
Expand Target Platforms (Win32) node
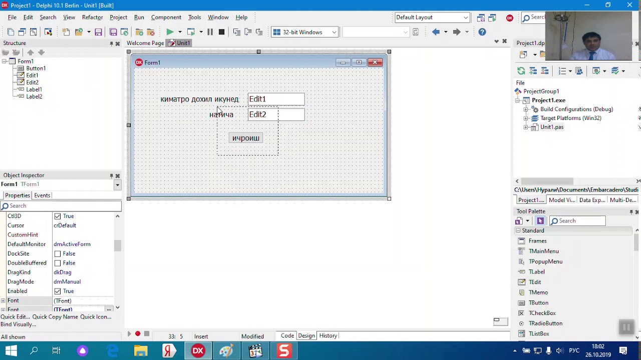coord(526,118)
